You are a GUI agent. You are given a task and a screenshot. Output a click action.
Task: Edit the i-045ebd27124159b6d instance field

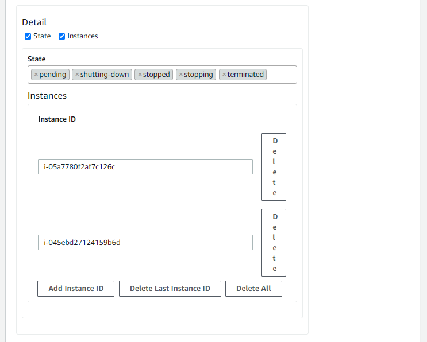pos(145,243)
